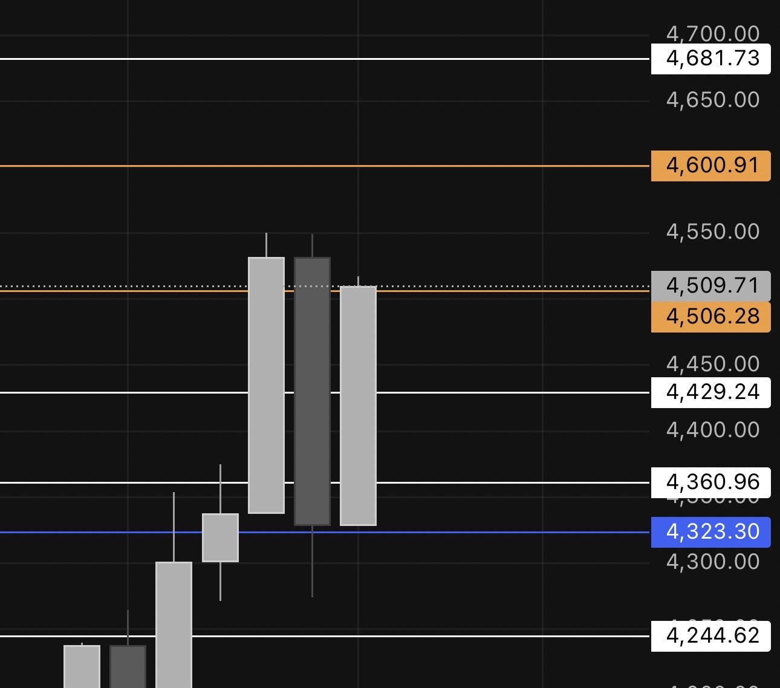The width and height of the screenshot is (780, 688).
Task: Select the 4,244.62 white price label
Action: [x=710, y=636]
